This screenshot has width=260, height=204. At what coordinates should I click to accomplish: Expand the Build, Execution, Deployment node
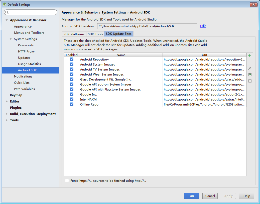7,114
